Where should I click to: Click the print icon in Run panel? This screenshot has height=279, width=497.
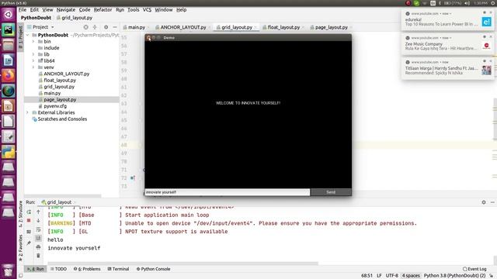pyautogui.click(x=38, y=246)
